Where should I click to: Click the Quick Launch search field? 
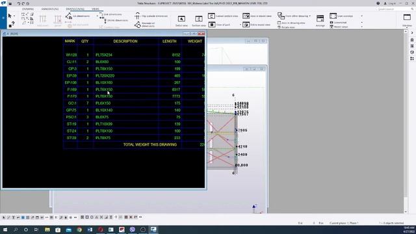tap(395, 9)
